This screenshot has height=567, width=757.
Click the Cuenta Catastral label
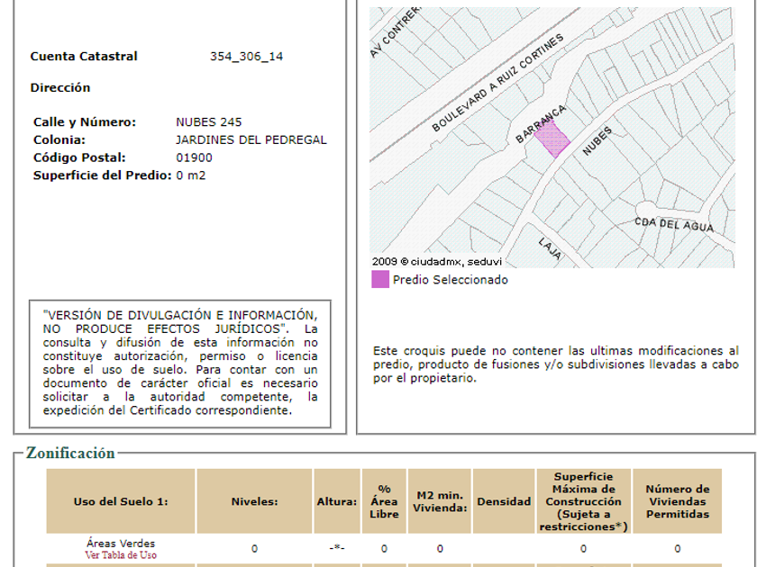pyautogui.click(x=84, y=57)
